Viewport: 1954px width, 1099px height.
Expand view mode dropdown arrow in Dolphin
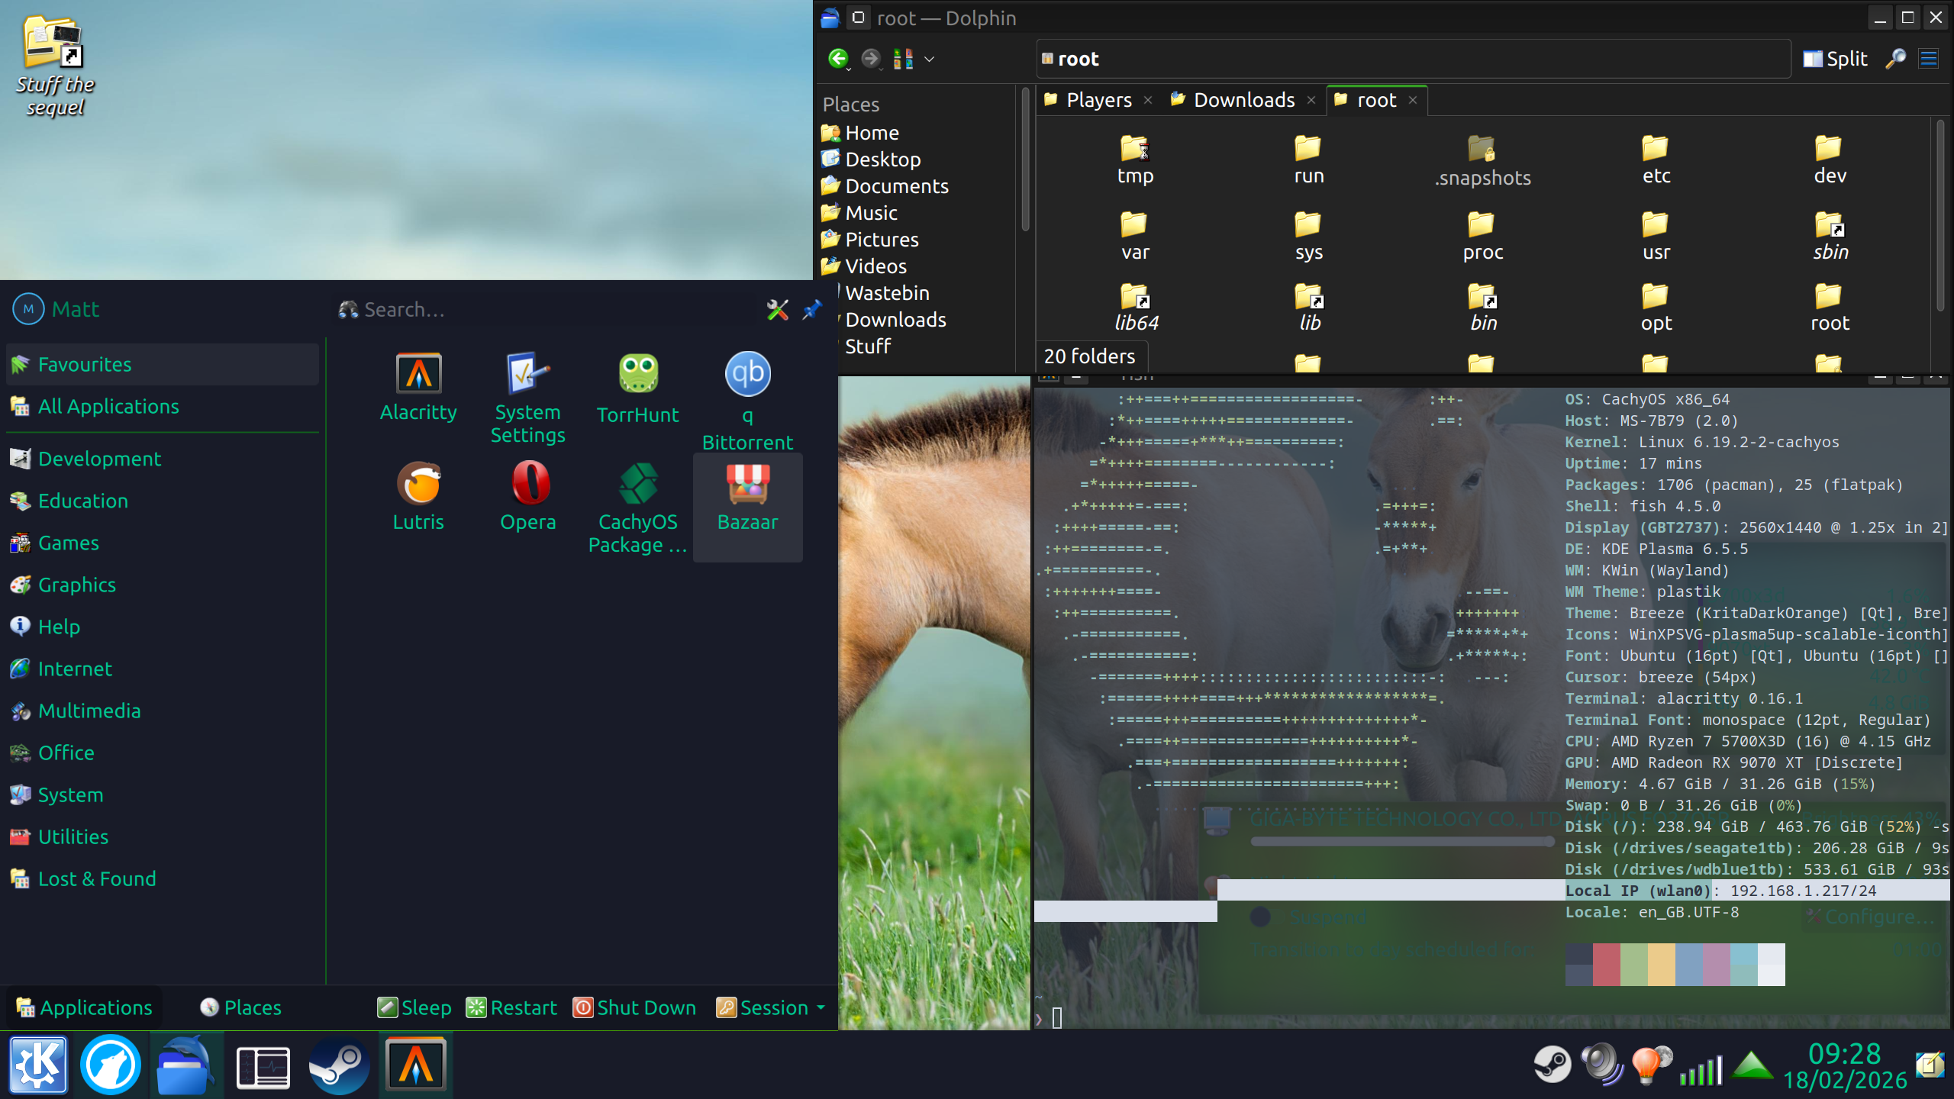929,59
